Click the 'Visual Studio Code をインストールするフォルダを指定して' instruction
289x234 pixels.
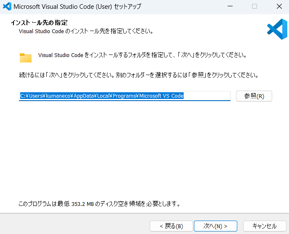click(x=142, y=55)
